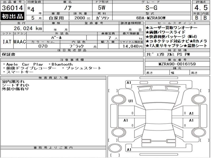Click the 高さ dimension field
Screen dimensions: 211x158
[x=200, y=72]
